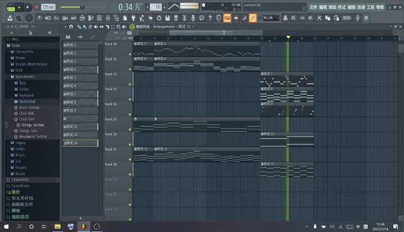Click the microphone recording icon
The image size is (404, 232).
[193, 18]
